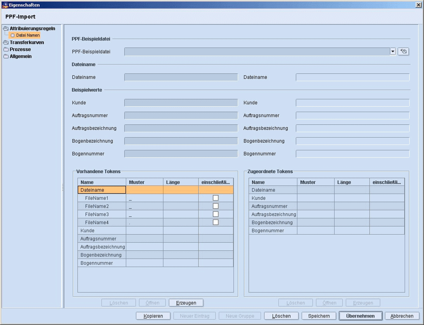Select the Prozesse tree node
Viewport: 424px width, 325px height.
coord(20,49)
